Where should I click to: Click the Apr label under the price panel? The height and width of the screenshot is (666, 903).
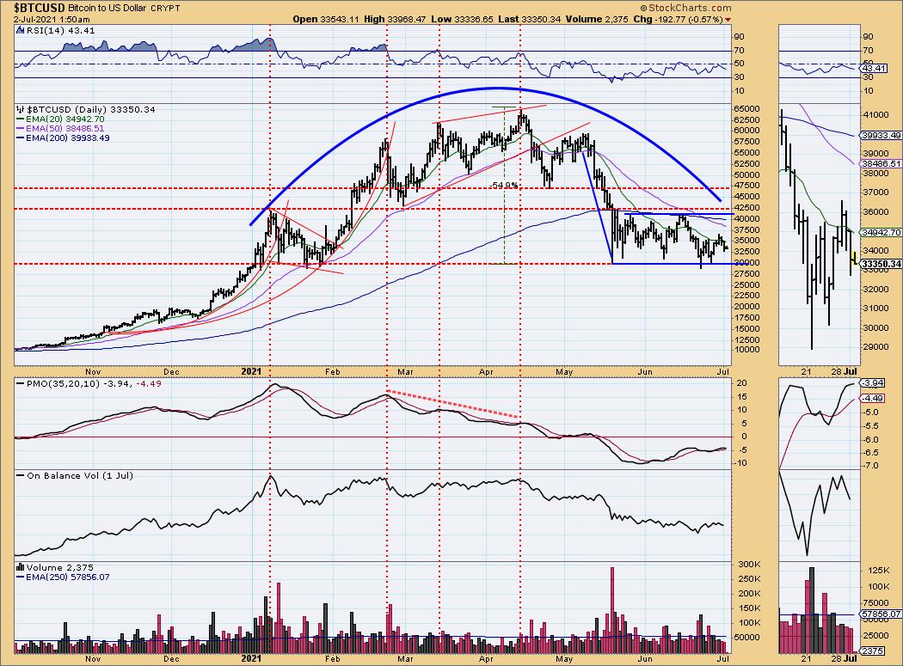tap(486, 372)
